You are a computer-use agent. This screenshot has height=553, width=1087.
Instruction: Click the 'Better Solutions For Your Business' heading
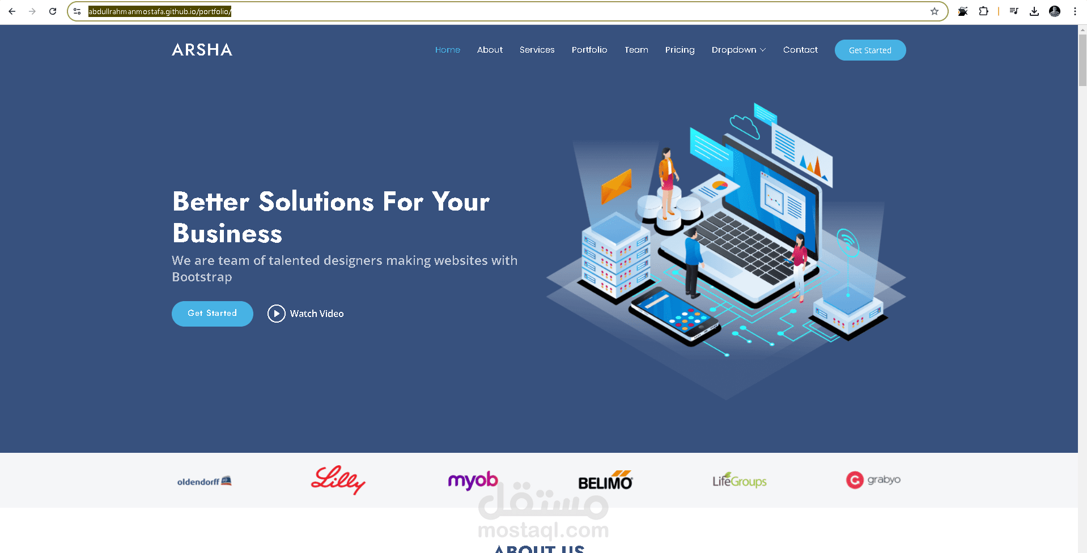pos(331,217)
